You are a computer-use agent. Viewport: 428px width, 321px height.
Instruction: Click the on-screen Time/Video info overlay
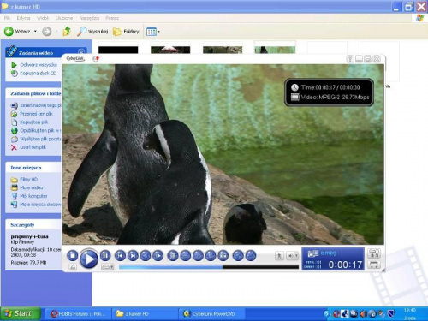click(x=329, y=92)
